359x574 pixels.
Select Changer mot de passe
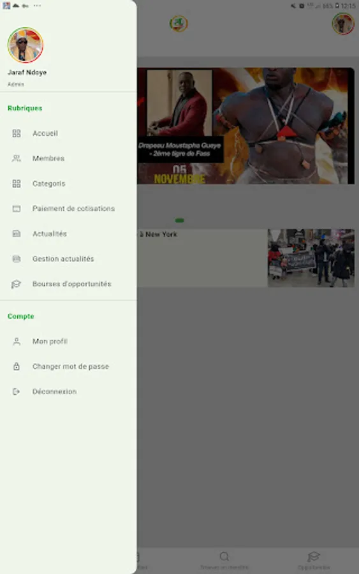[68, 367]
